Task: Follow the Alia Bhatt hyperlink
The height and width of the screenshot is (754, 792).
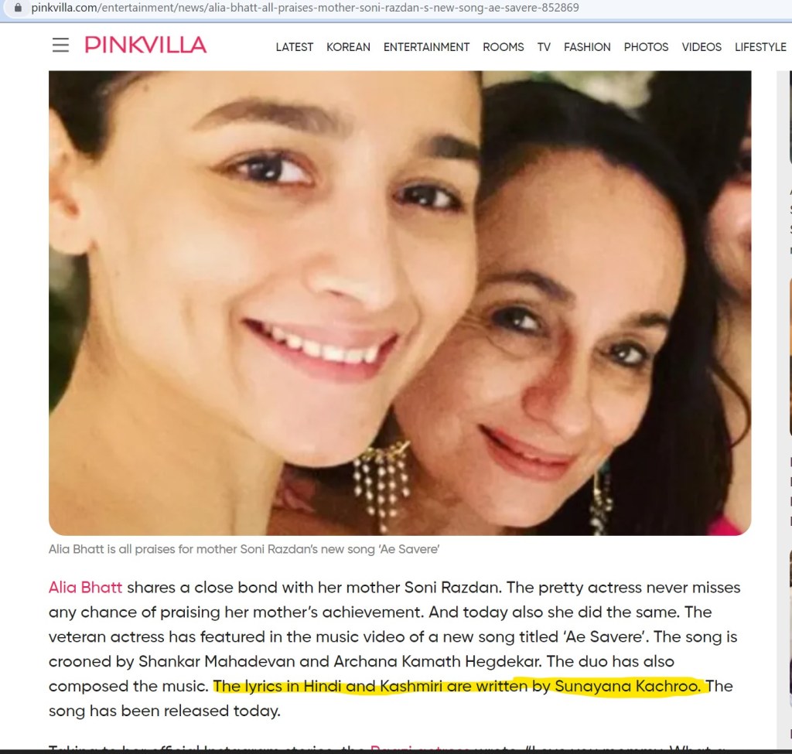Action: (x=85, y=587)
